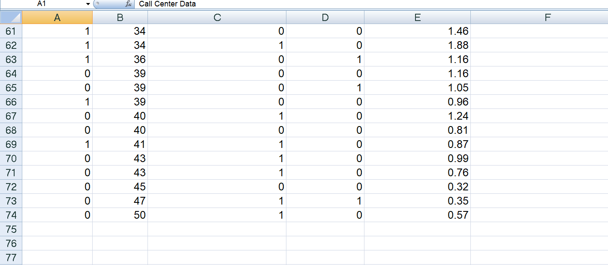Click the cell containing 36 in column B
Image resolution: width=608 pixels, height=265 pixels.
(120, 59)
